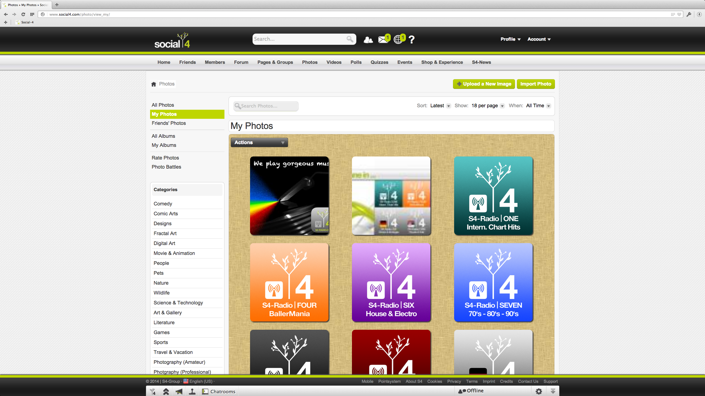Click the downloads arrow icon in browser
The width and height of the screenshot is (705, 396).
699,14
